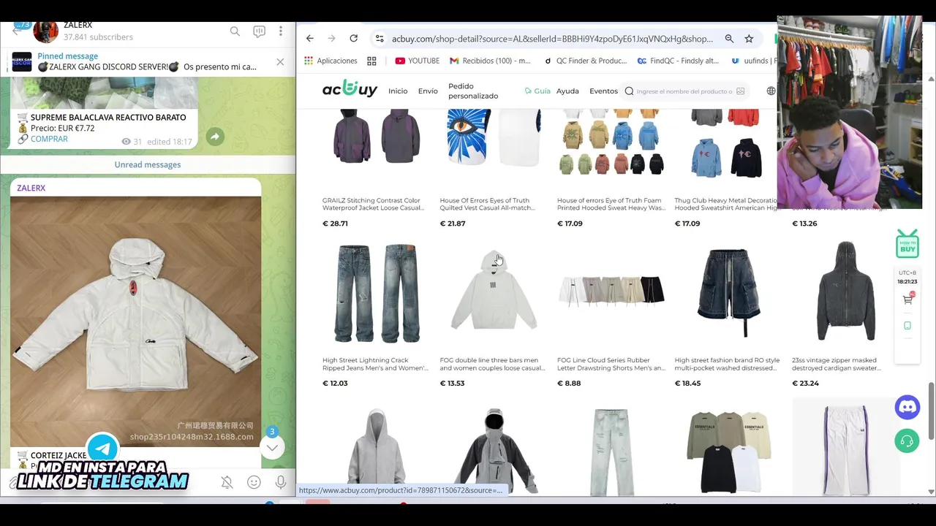This screenshot has height=526, width=936.
Task: Open the Guía menu item
Action: point(537,91)
